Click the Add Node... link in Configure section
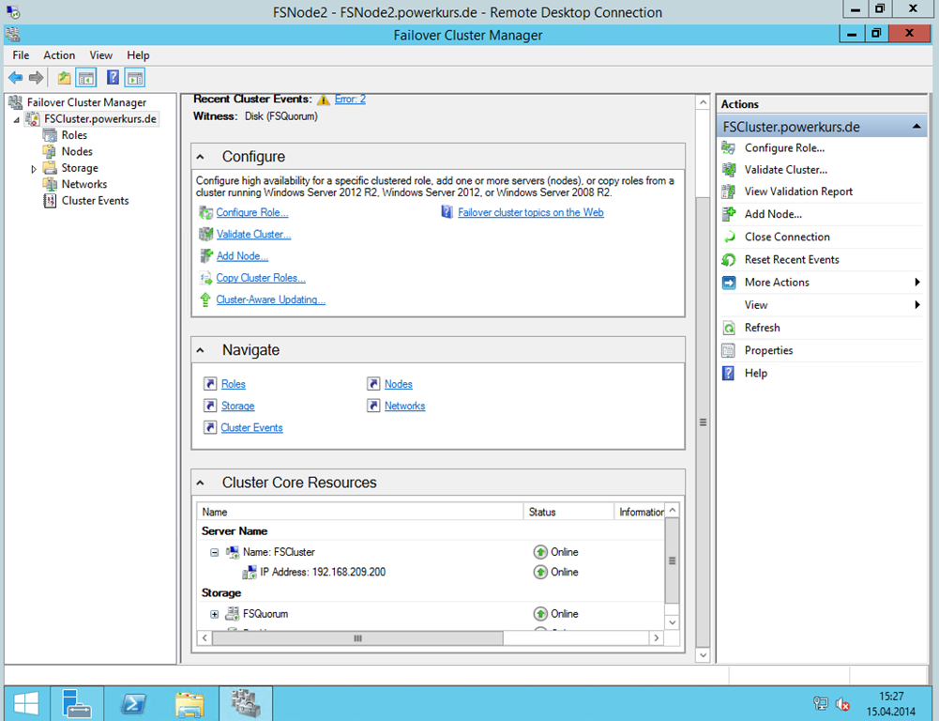This screenshot has width=939, height=721. [243, 256]
